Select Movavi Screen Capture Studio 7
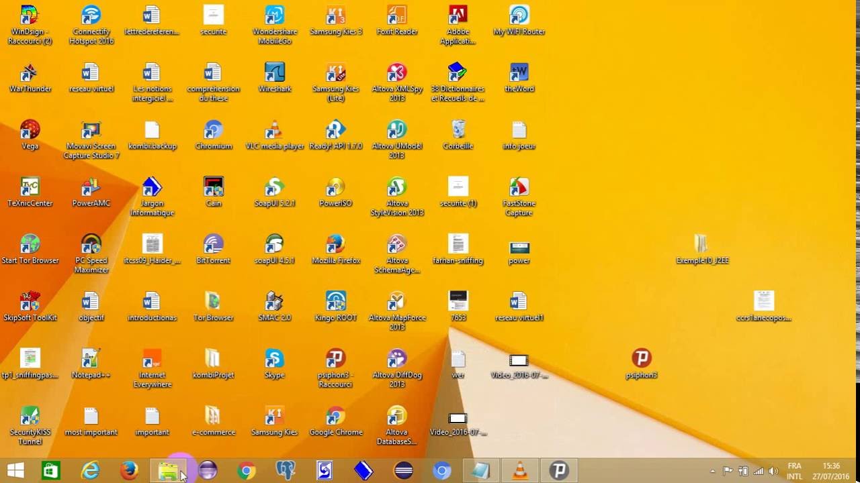The height and width of the screenshot is (483, 860). pyautogui.click(x=91, y=140)
